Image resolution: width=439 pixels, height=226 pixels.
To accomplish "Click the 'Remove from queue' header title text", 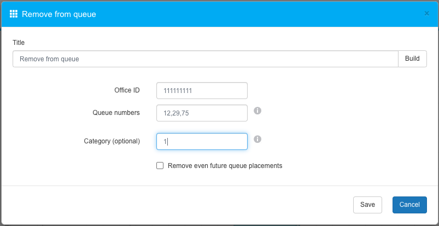I will point(59,14).
